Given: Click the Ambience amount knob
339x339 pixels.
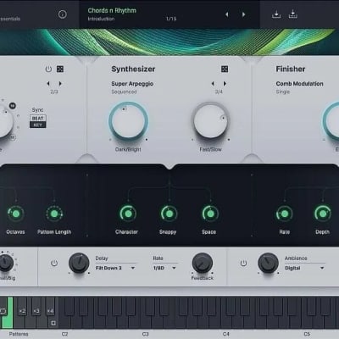Looking at the screenshot, I should [x=268, y=263].
